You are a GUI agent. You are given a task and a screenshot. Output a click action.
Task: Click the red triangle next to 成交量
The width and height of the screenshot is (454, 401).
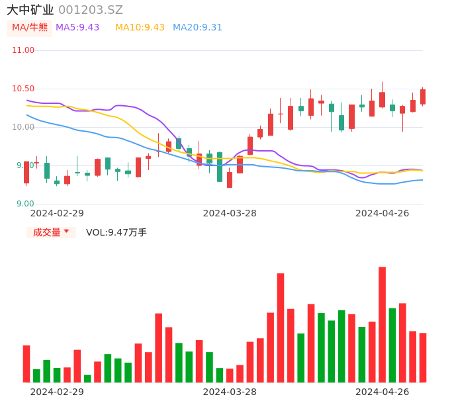66,232
